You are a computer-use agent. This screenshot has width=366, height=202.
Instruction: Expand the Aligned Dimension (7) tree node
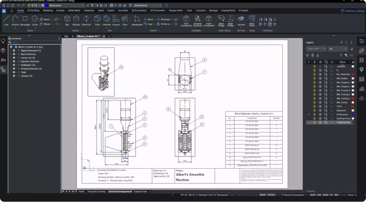point(14,51)
